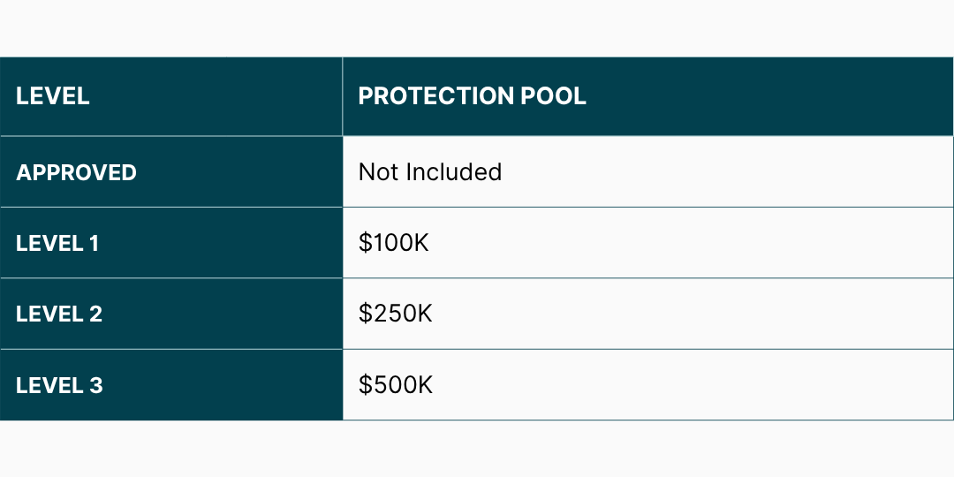This screenshot has height=477, width=954.
Task: Select the LEVEL 1 row label
Action: point(57,243)
